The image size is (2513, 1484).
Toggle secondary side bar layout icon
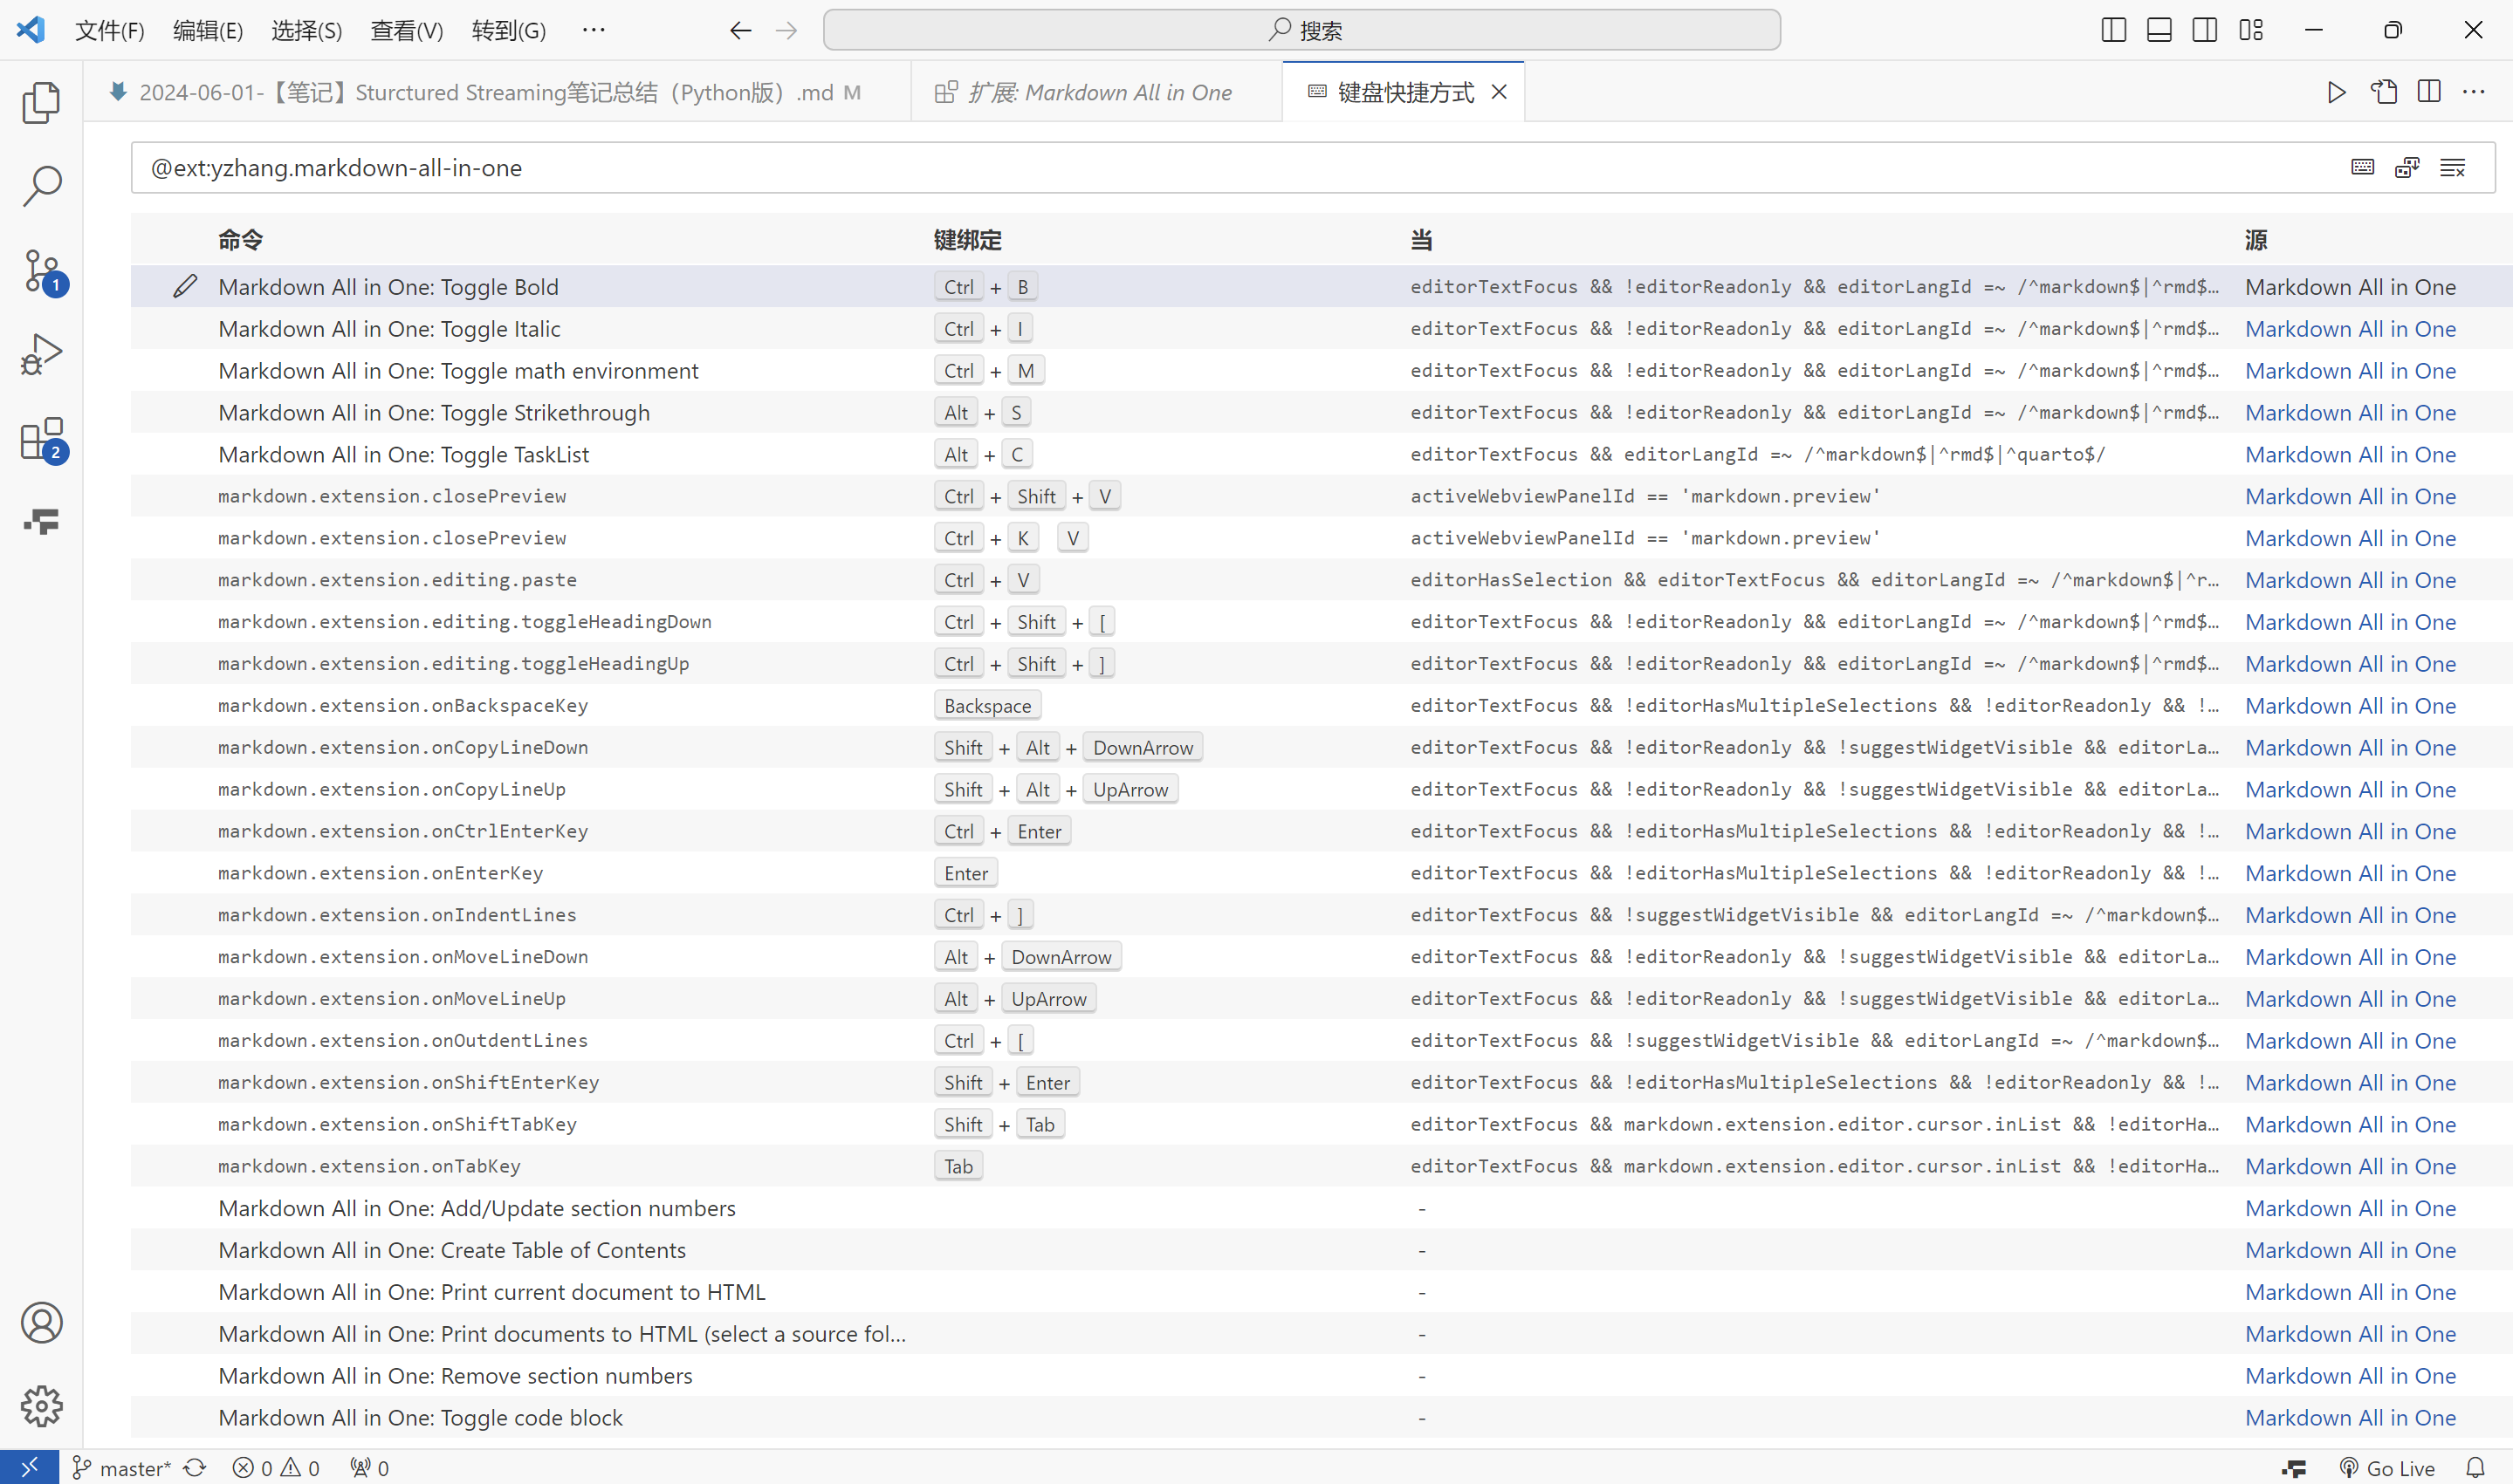coord(2204,30)
